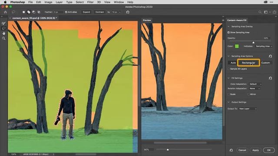Open the Select menu
Viewport: 278px width, 156px height.
79,2
